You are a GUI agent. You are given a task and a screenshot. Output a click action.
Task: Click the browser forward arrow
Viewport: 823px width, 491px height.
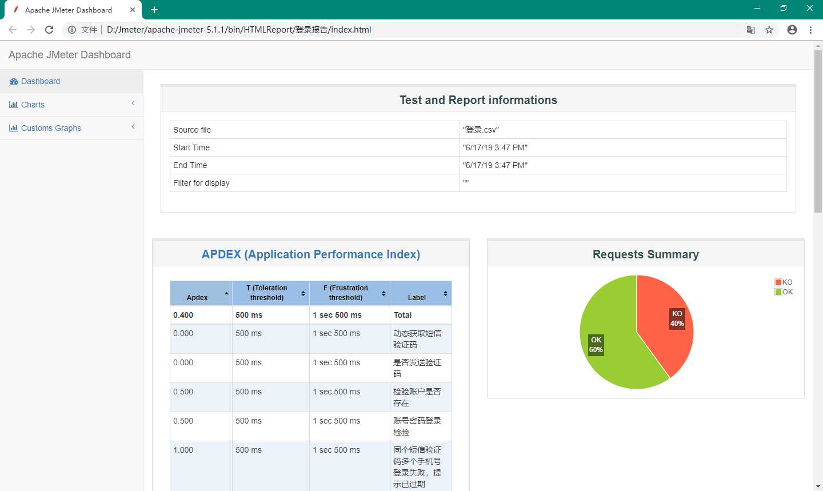point(31,30)
